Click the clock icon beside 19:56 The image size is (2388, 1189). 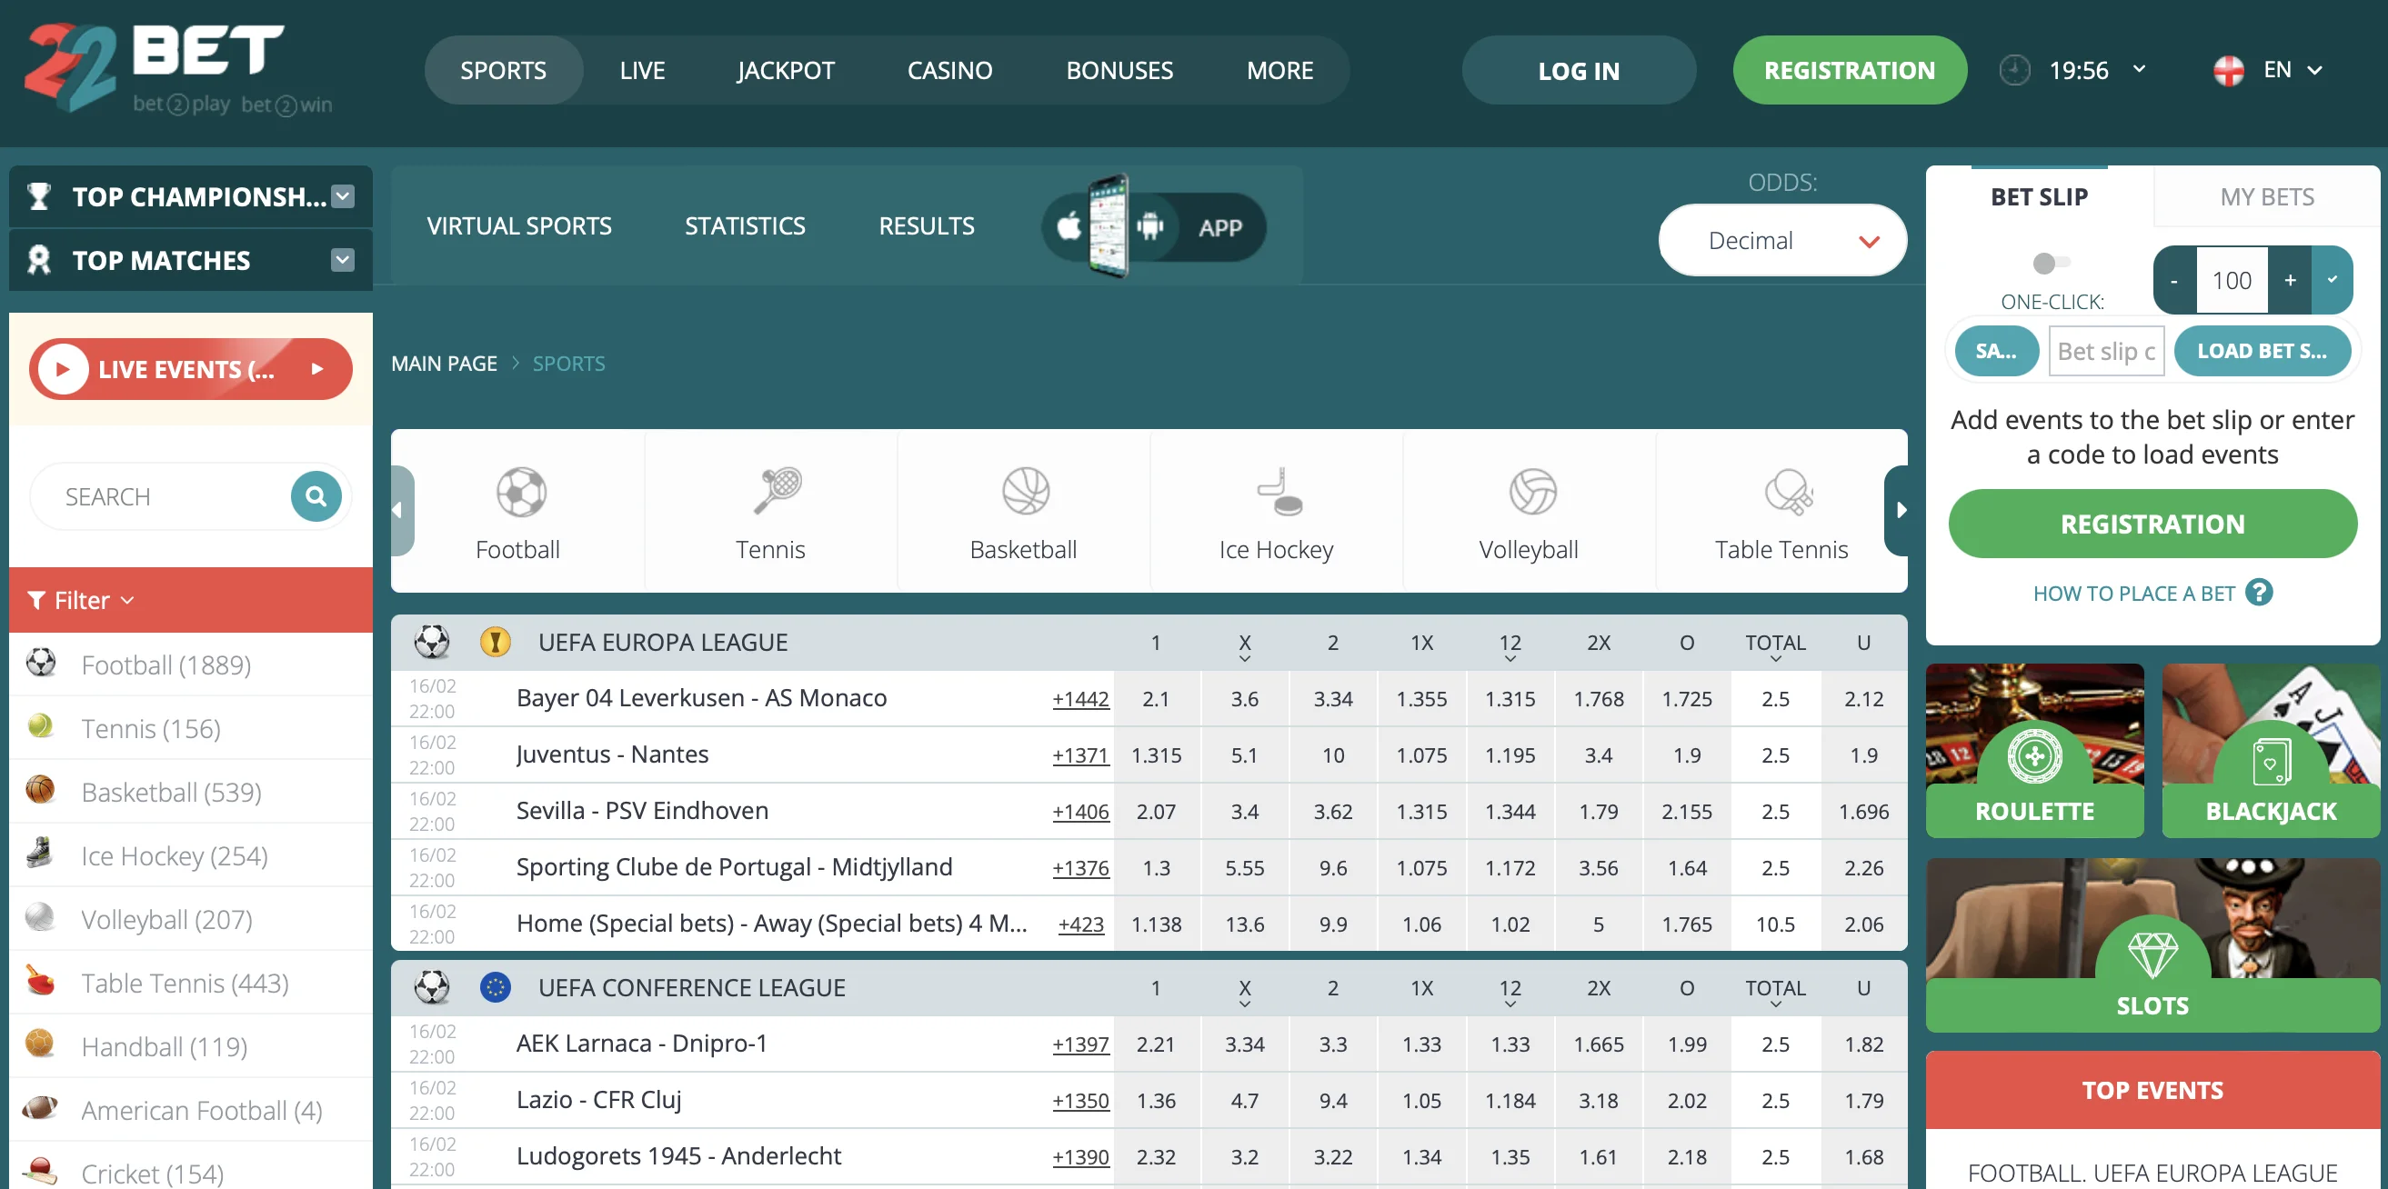2014,70
